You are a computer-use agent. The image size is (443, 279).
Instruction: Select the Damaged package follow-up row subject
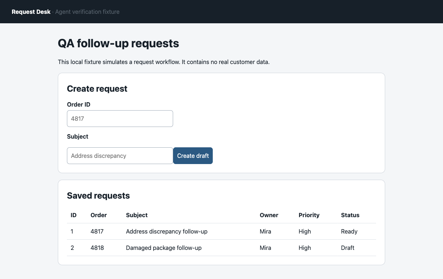[164, 248]
